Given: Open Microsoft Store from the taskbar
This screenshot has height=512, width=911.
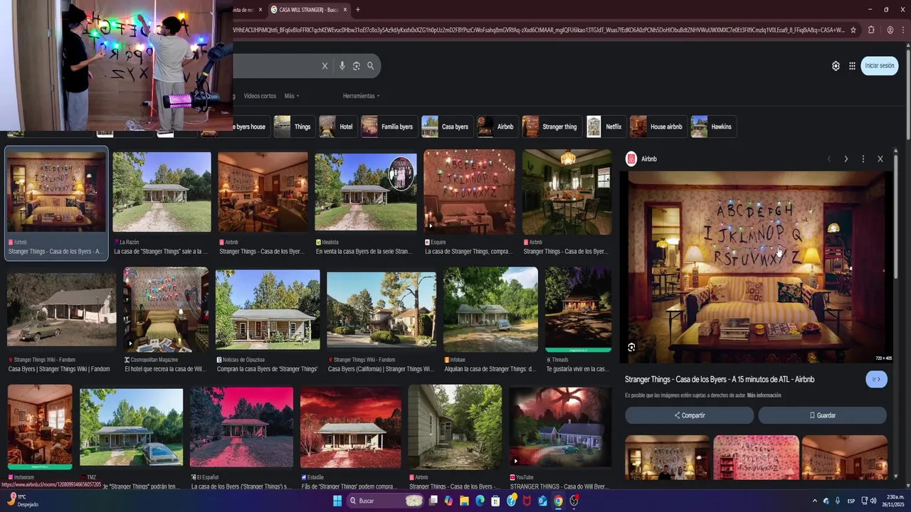Looking at the screenshot, I should 495,501.
